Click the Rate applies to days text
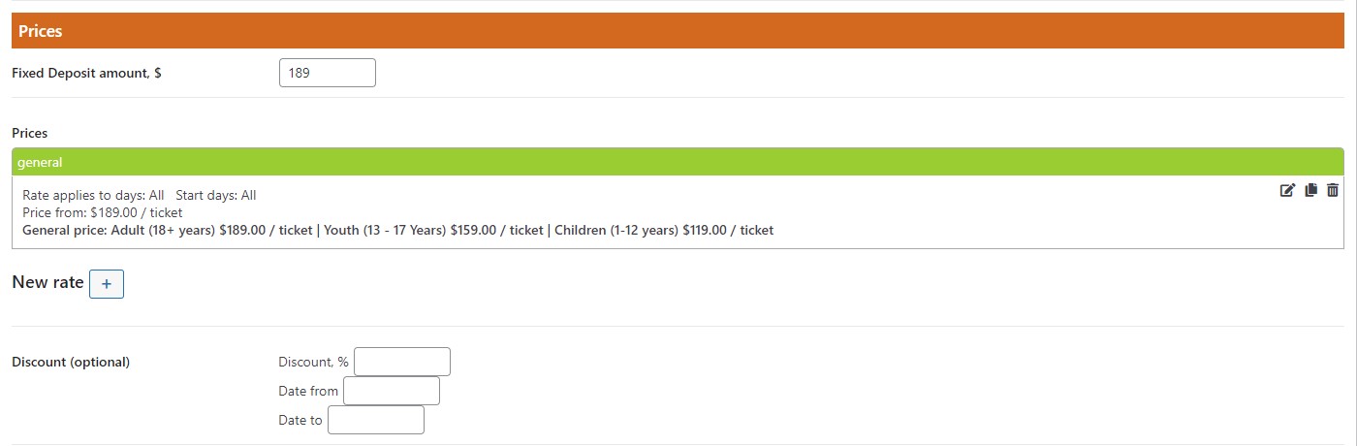Screen dimensions: 1357x446 click(93, 195)
